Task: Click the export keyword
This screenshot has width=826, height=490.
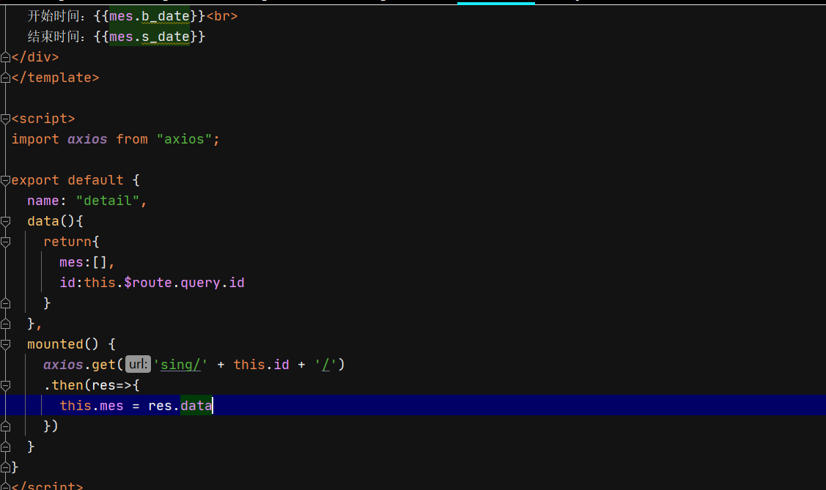Action: (x=35, y=180)
